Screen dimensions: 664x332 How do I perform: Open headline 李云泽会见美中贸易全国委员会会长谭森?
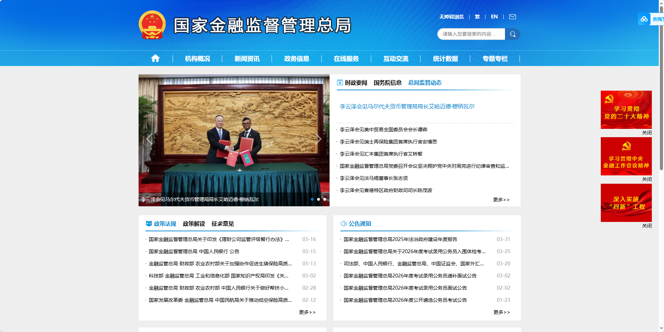click(x=383, y=130)
